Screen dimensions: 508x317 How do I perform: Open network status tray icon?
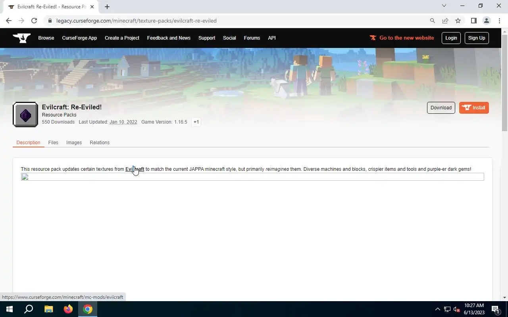447,309
